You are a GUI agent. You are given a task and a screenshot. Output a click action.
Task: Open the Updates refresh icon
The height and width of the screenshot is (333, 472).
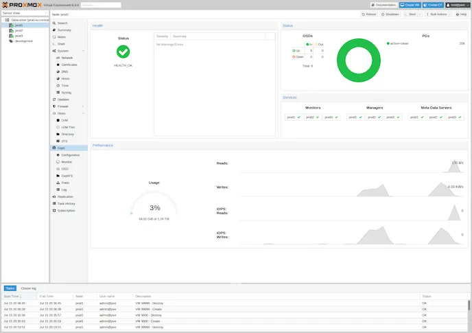[54, 100]
